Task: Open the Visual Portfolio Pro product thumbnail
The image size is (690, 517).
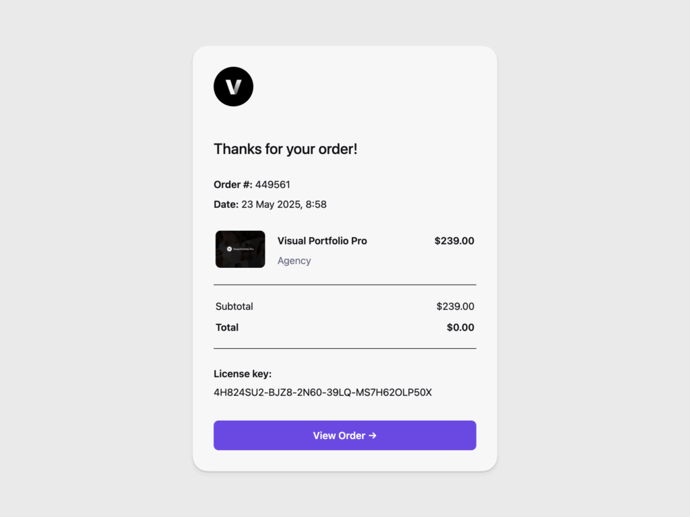Action: (241, 249)
